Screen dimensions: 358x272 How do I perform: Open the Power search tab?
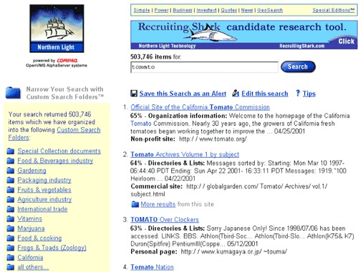coord(161,10)
